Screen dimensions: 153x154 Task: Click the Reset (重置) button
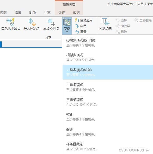81,32
